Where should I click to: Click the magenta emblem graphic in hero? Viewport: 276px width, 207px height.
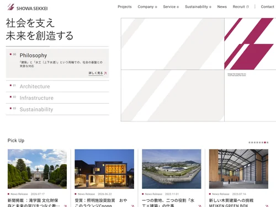pyautogui.click(x=249, y=44)
